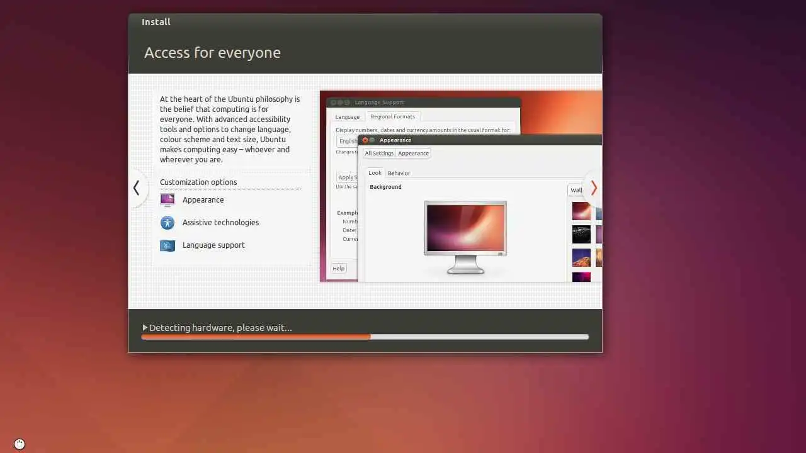The height and width of the screenshot is (453, 806).
Task: Go back to the previous installer slide
Action: tap(136, 187)
